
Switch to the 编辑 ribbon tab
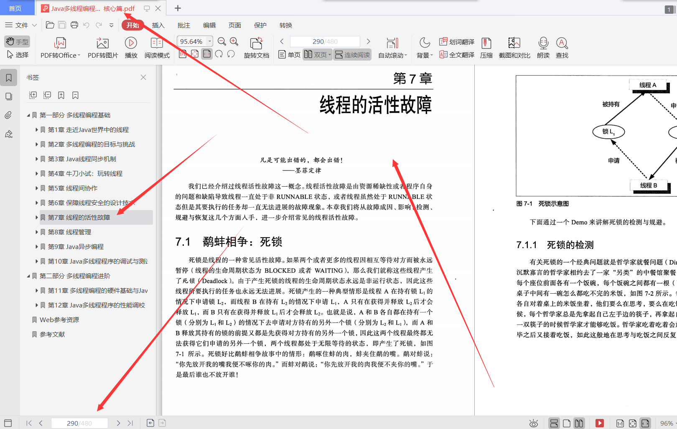pyautogui.click(x=209, y=25)
